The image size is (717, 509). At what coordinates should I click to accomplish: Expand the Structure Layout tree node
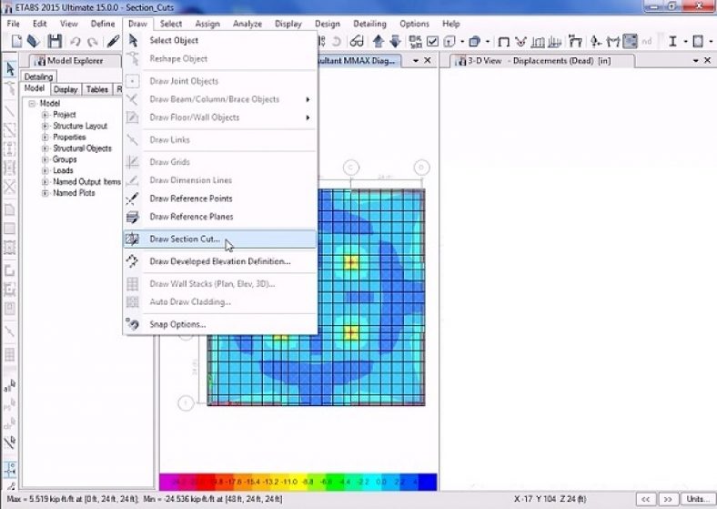[45, 127]
